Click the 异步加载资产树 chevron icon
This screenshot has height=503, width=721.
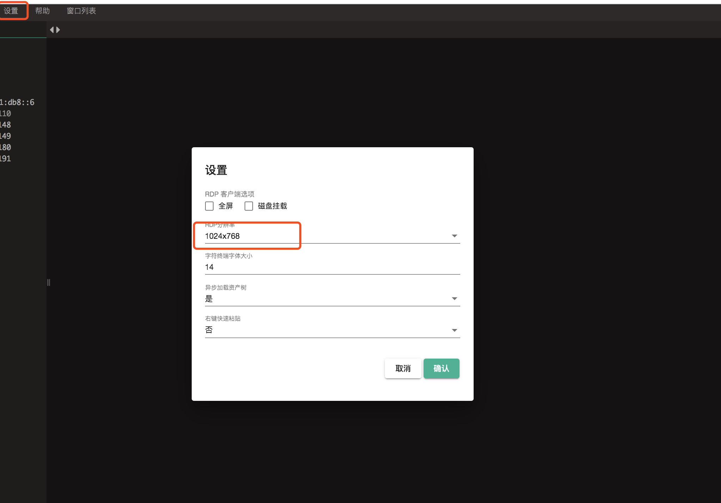pyautogui.click(x=454, y=298)
